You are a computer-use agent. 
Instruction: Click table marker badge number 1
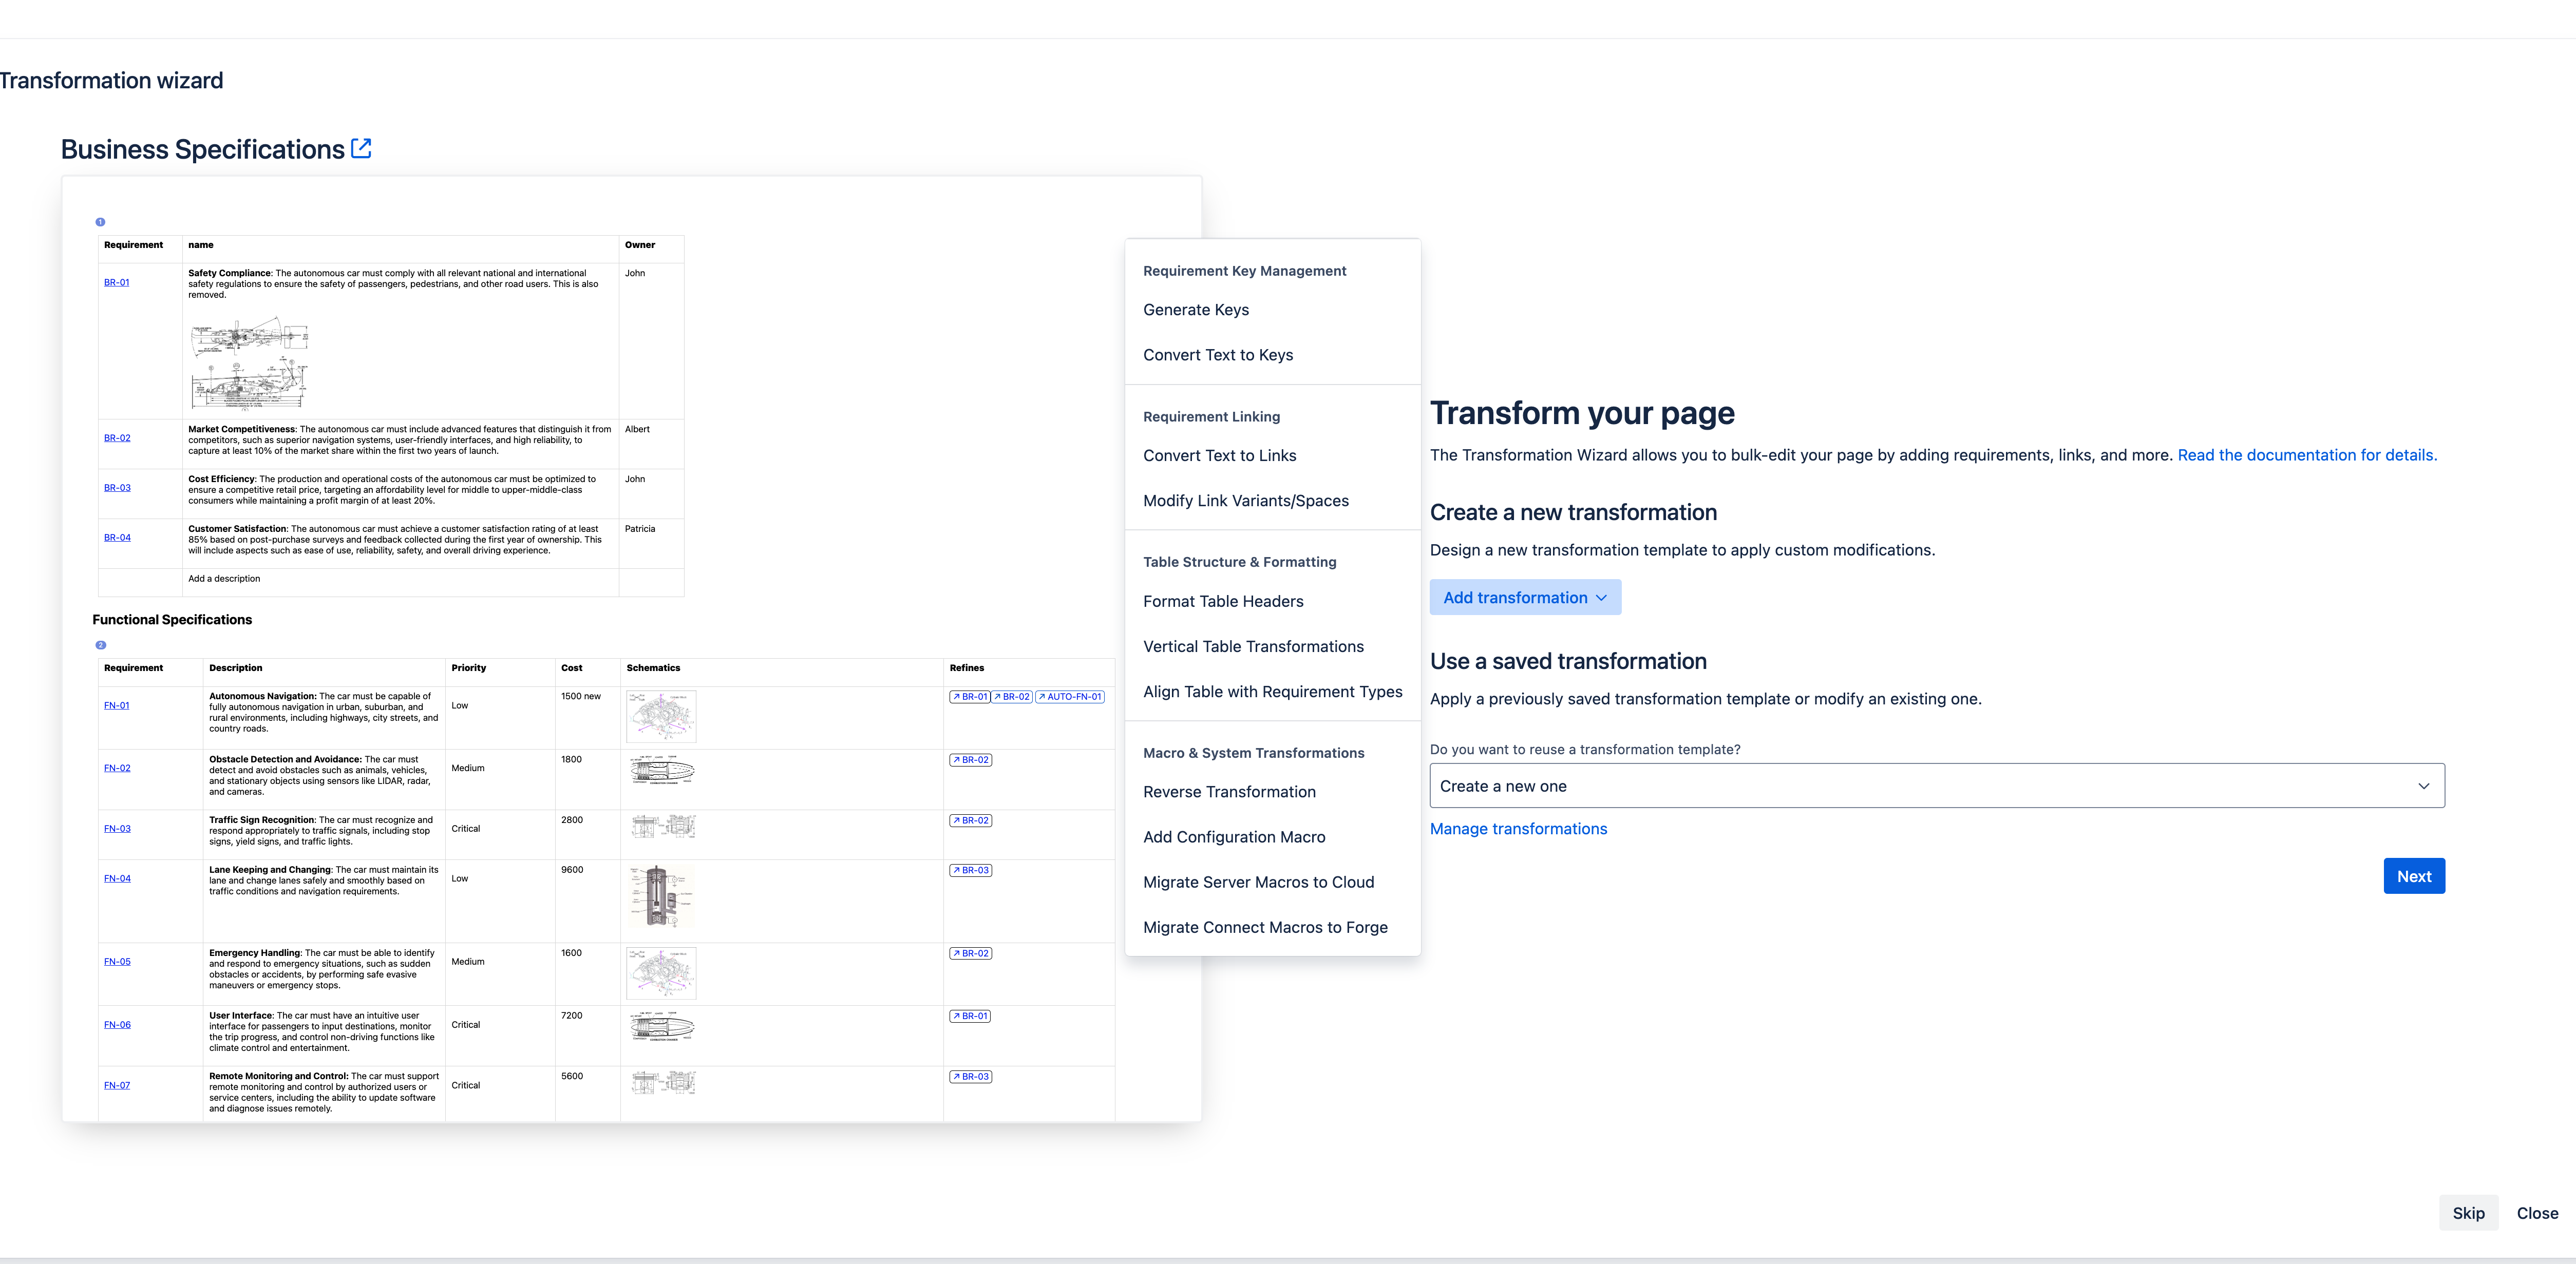[100, 222]
